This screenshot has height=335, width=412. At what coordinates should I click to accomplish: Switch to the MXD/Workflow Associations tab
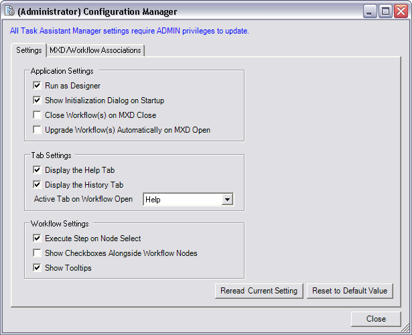(x=95, y=50)
